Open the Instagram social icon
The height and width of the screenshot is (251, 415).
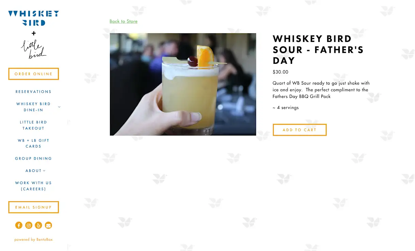tap(29, 225)
